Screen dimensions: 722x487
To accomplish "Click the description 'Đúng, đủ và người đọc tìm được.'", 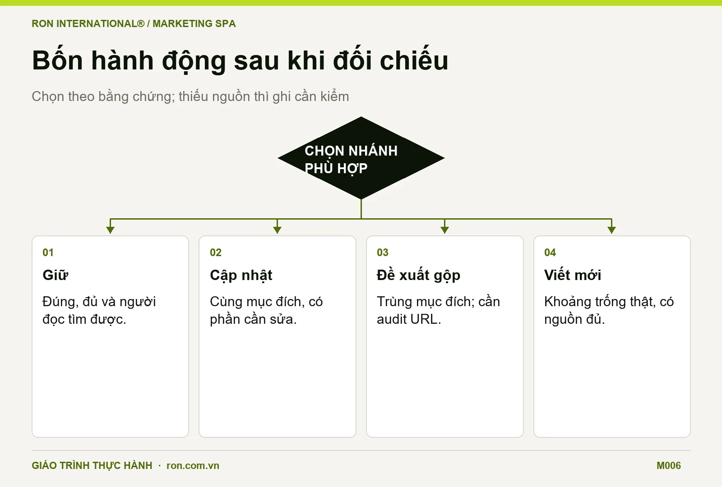I will 99,310.
